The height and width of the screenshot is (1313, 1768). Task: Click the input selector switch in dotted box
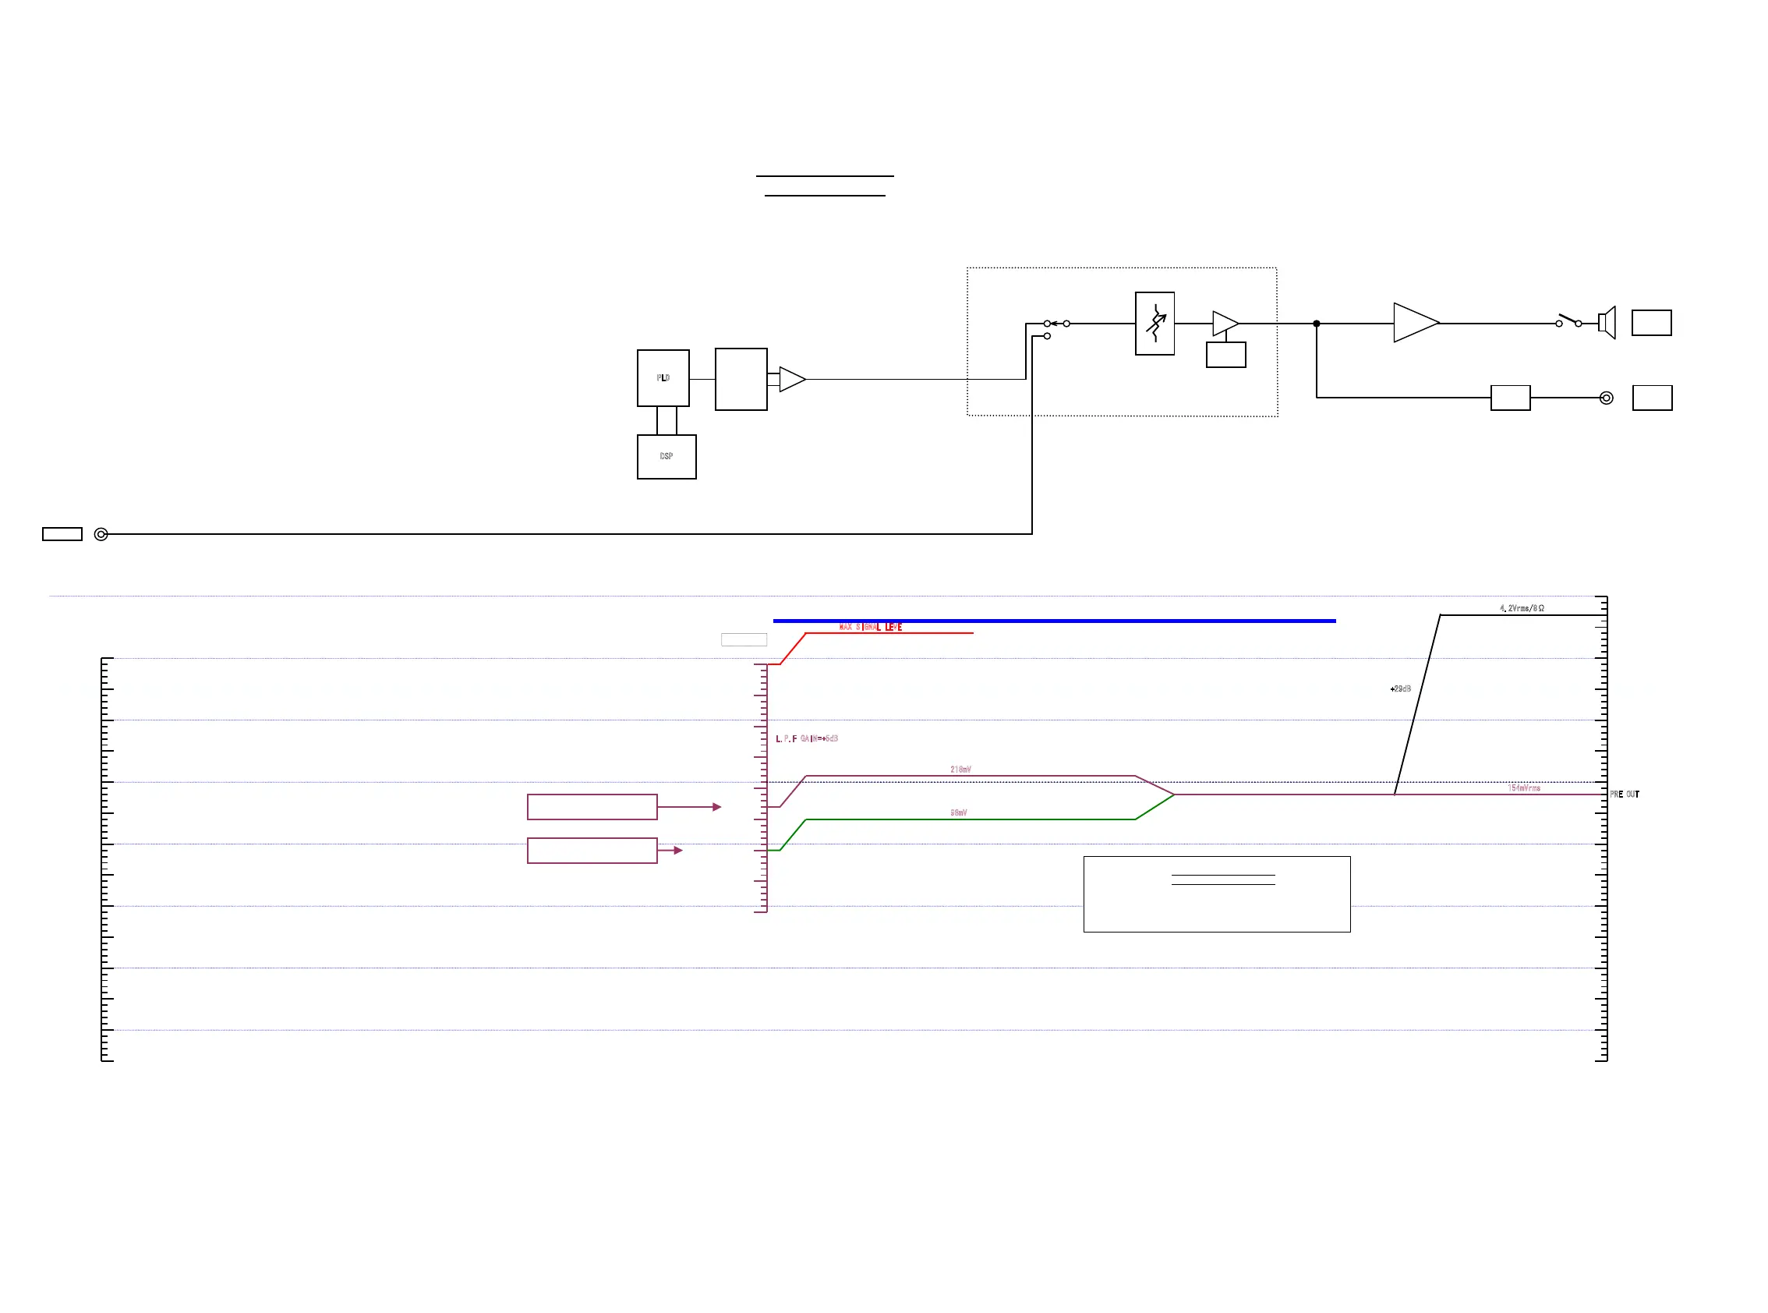(x=1057, y=328)
